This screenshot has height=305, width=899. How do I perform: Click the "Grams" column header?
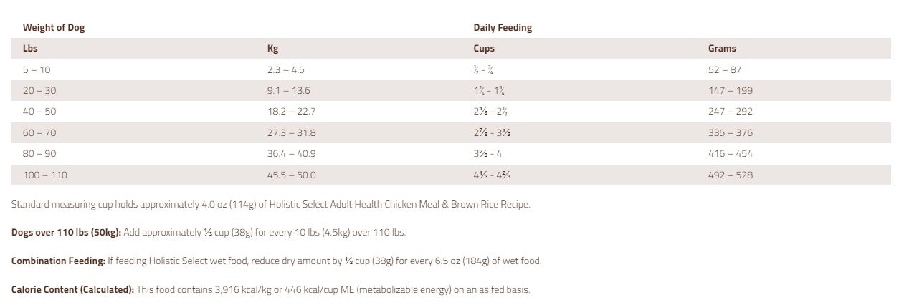click(x=722, y=49)
